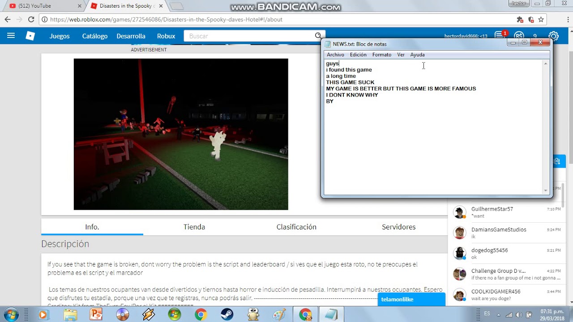This screenshot has width=573, height=322.
Task: Click the line 'THIS GAME SUCK' in Notepad
Action: click(350, 82)
